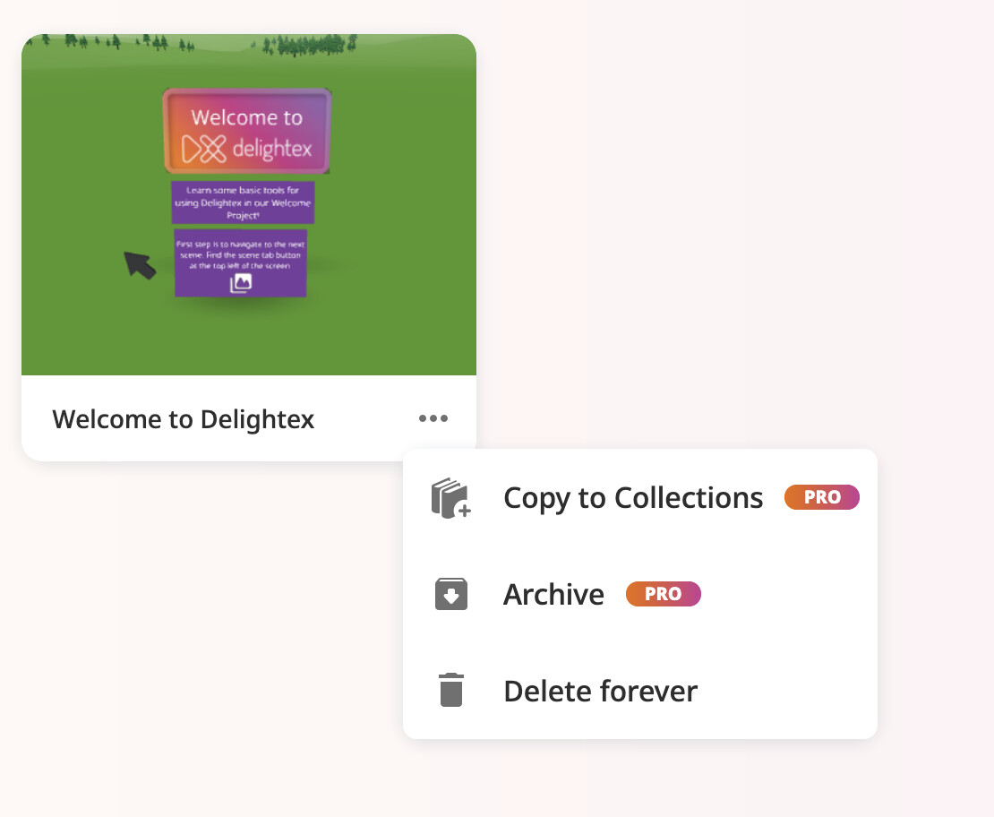Select Copy to Collections menu entry
This screenshot has height=817, width=994.
click(x=639, y=498)
